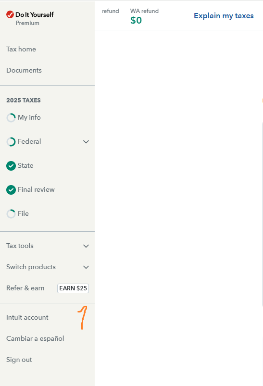Go to Final review step

click(x=36, y=189)
